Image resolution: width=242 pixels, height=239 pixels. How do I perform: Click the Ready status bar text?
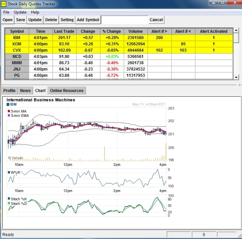tap(8, 235)
